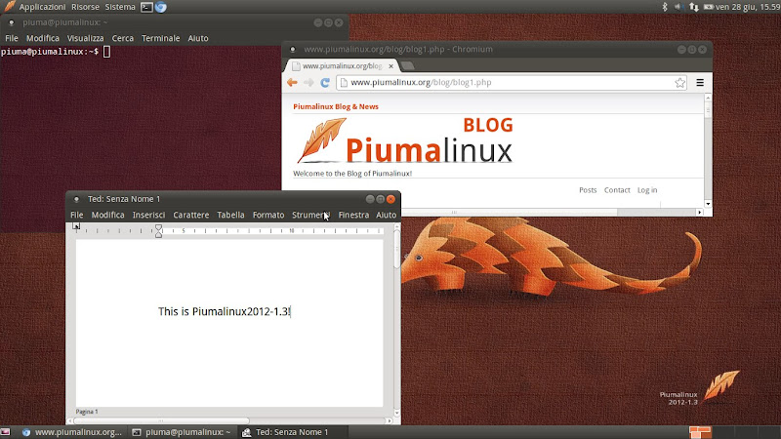Click Ted horizontal scrollbar thumb
781x439 pixels.
point(161,421)
